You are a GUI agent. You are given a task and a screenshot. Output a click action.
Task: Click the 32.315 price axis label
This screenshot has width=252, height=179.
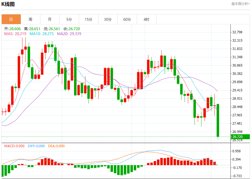pos(237,40)
